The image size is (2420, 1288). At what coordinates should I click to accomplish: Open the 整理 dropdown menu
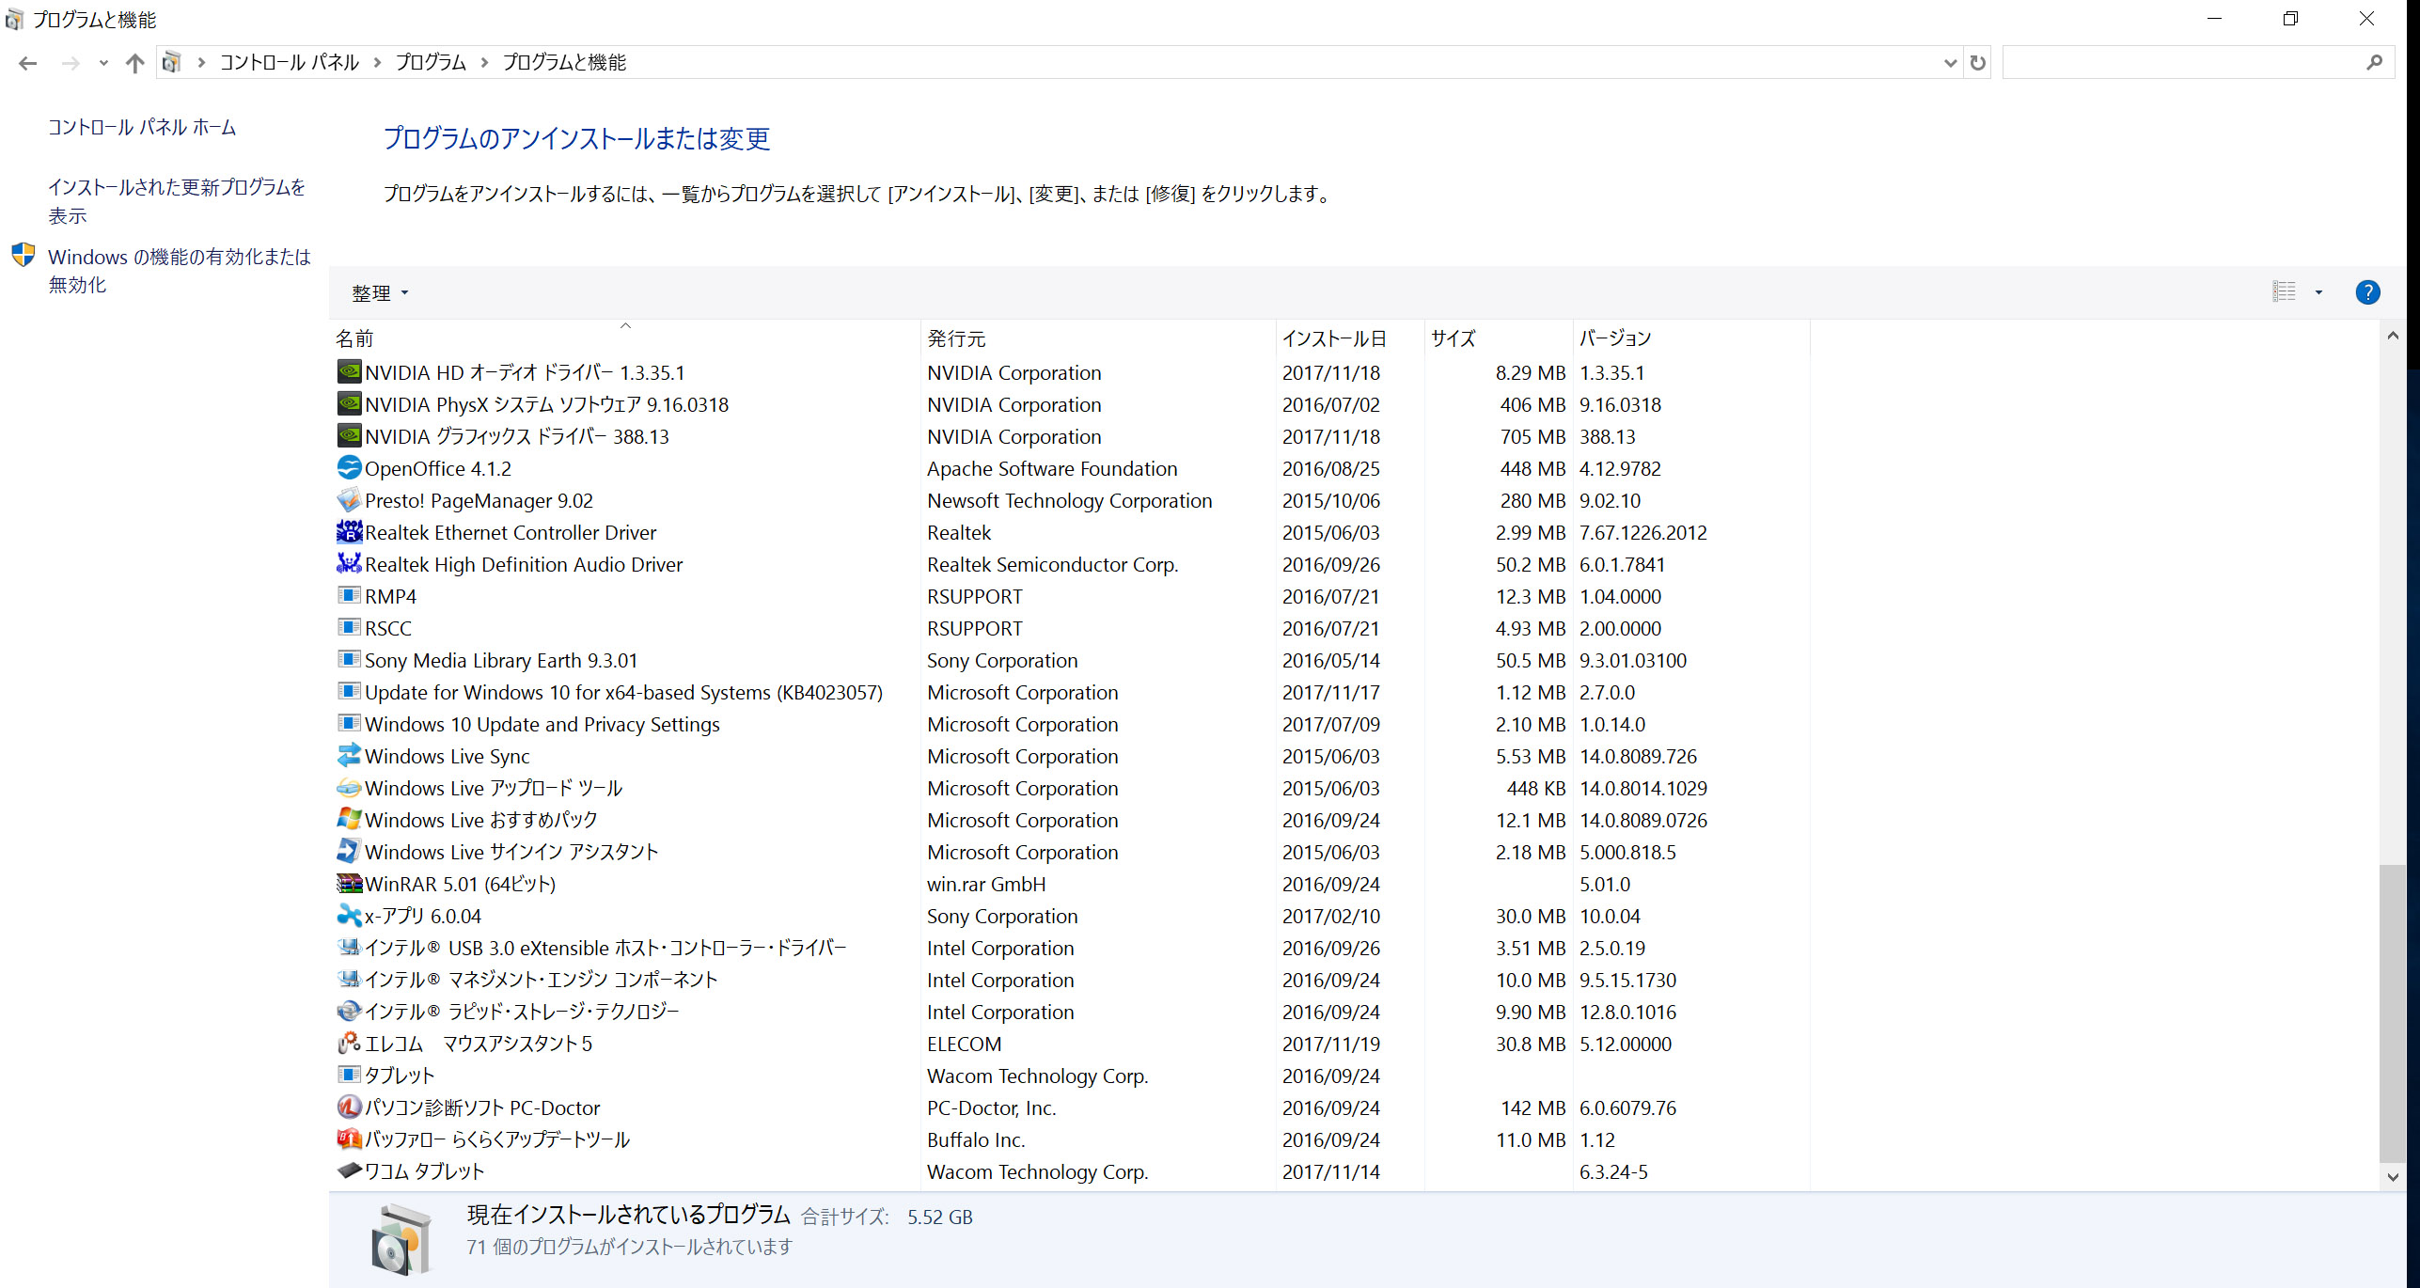380,293
